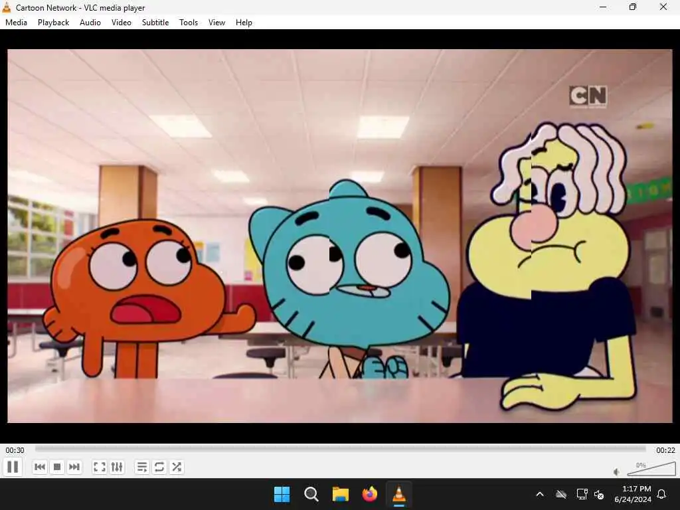The width and height of the screenshot is (680, 510).
Task: Seek along the playback progress bar
Action: pyautogui.click(x=341, y=450)
